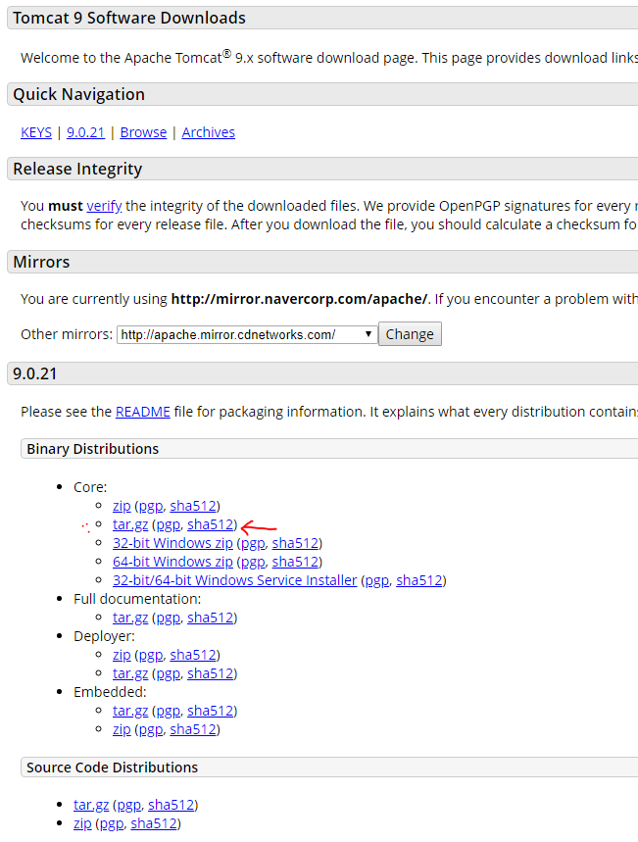The image size is (638, 842).
Task: Open the Other mirrors dropdown list
Action: point(247,334)
